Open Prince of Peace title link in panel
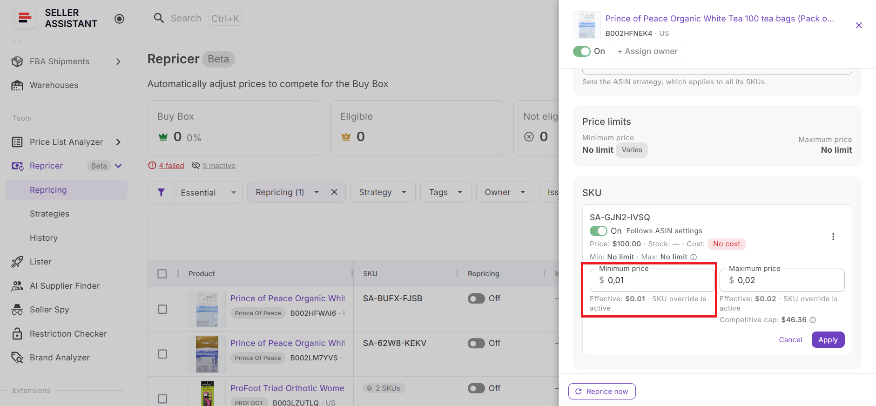Screen dimensions: 876x406 (x=720, y=19)
